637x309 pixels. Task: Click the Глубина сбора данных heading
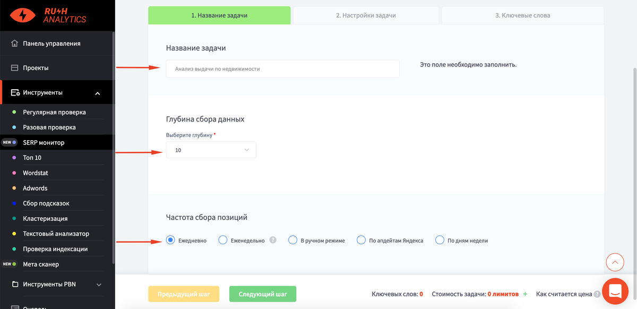(205, 119)
